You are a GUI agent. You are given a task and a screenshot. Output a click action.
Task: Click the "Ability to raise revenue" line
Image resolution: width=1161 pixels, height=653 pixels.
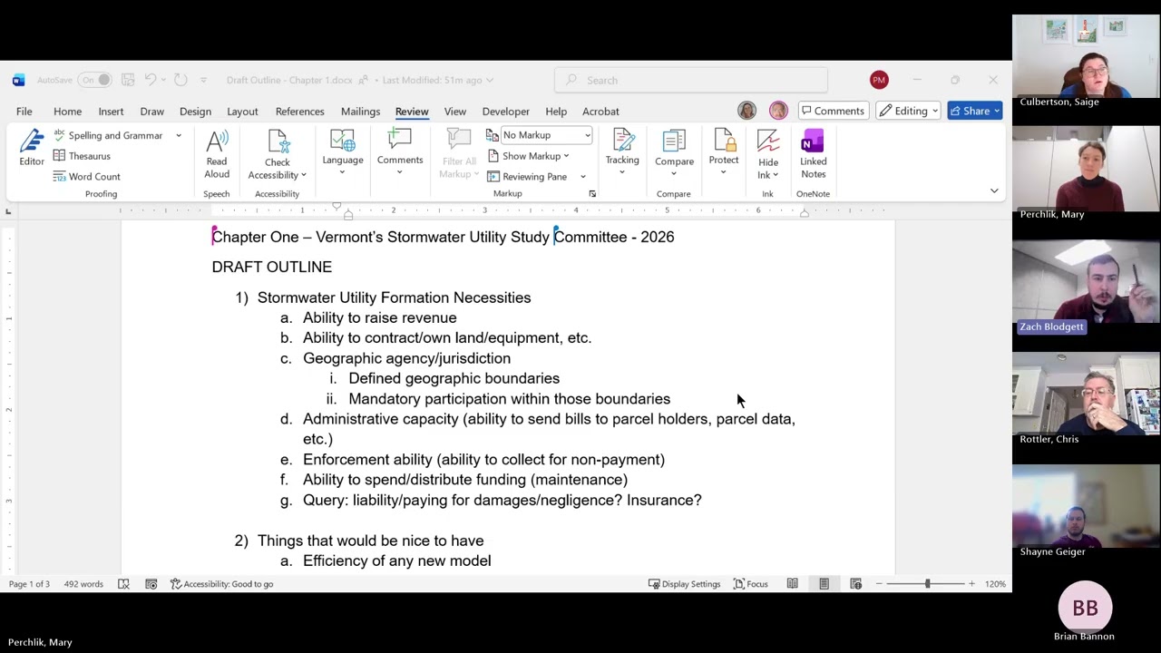coord(380,317)
